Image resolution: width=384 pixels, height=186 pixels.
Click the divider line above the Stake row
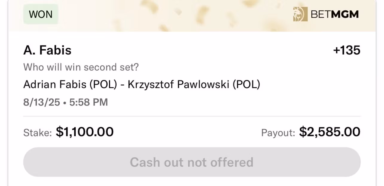(x=192, y=116)
